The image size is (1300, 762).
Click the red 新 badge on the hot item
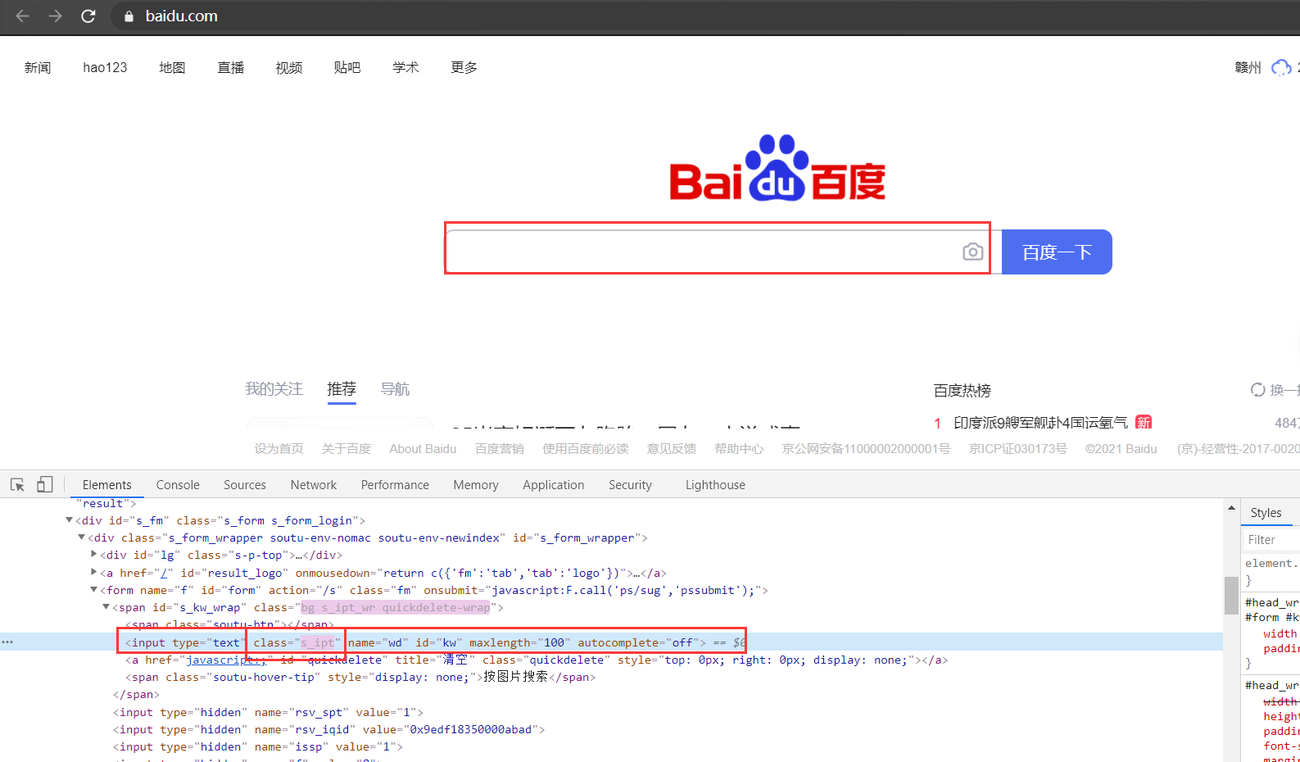[x=1144, y=422]
